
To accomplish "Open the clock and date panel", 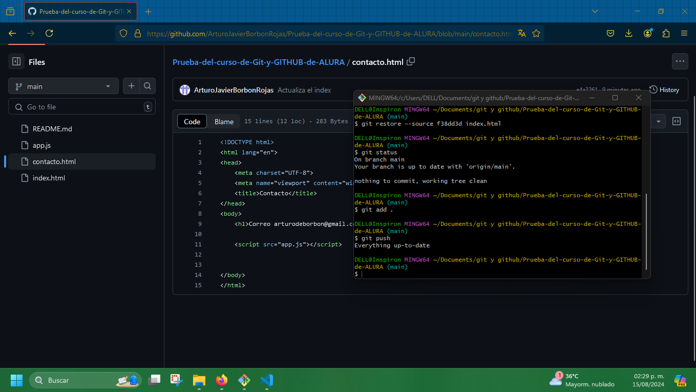I will pos(648,380).
